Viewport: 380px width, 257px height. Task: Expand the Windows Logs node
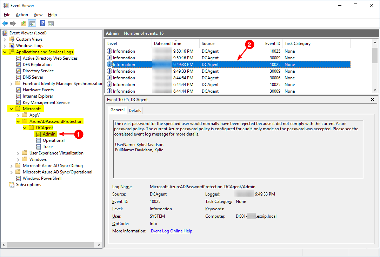5,46
